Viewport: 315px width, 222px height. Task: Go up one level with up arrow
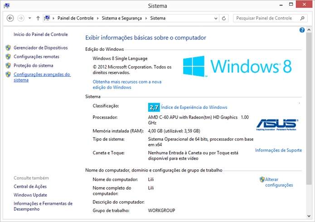(38, 18)
